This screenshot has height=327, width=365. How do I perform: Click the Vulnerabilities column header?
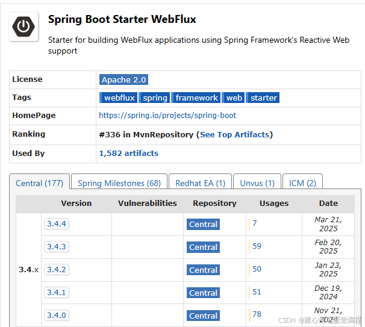coord(148,204)
